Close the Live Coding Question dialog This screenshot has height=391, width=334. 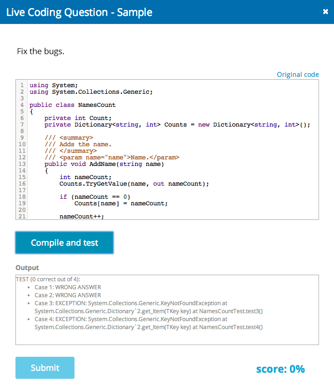[326, 12]
